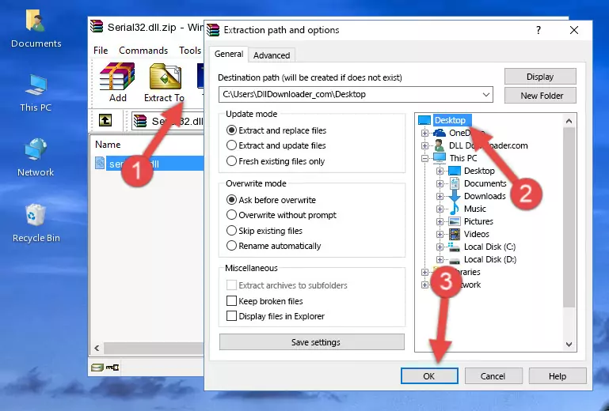Switch to the General tab
Viewport: 609px width, 411px height.
pos(229,54)
